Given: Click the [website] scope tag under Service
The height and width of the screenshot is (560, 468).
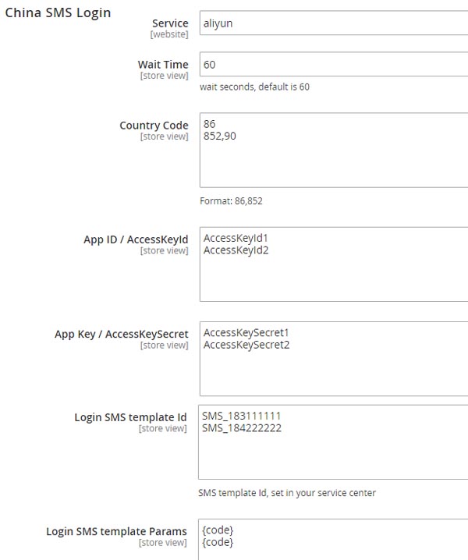Looking at the screenshot, I should [169, 35].
